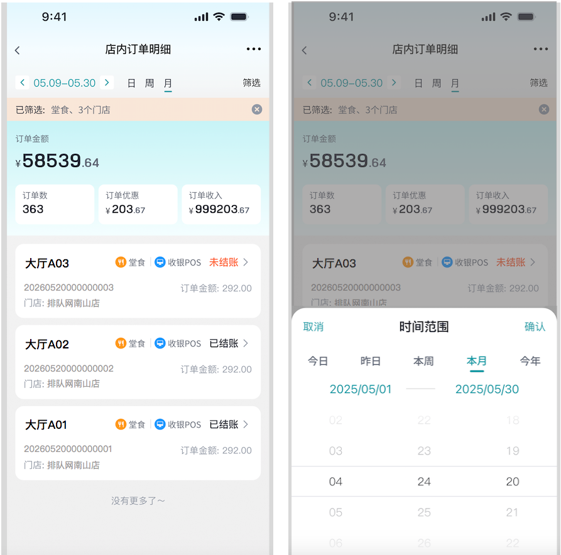
Task: Go to next date range on left screen
Action: [107, 83]
